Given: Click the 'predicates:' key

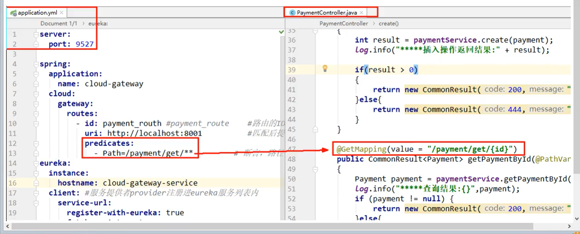Looking at the screenshot, I should (109, 143).
